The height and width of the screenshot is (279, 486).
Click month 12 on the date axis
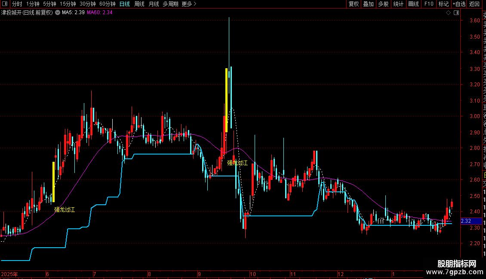tap(341, 274)
